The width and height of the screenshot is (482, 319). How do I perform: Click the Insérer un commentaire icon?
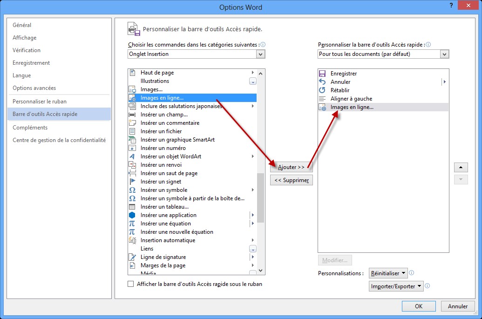[132, 123]
